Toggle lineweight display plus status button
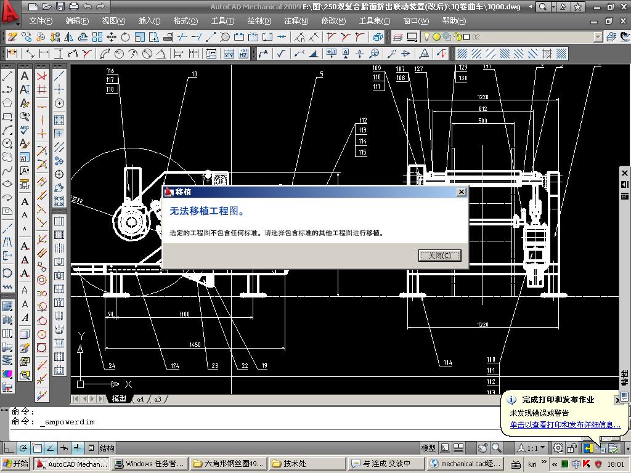Image resolution: width=631 pixels, height=473 pixels. (78, 448)
